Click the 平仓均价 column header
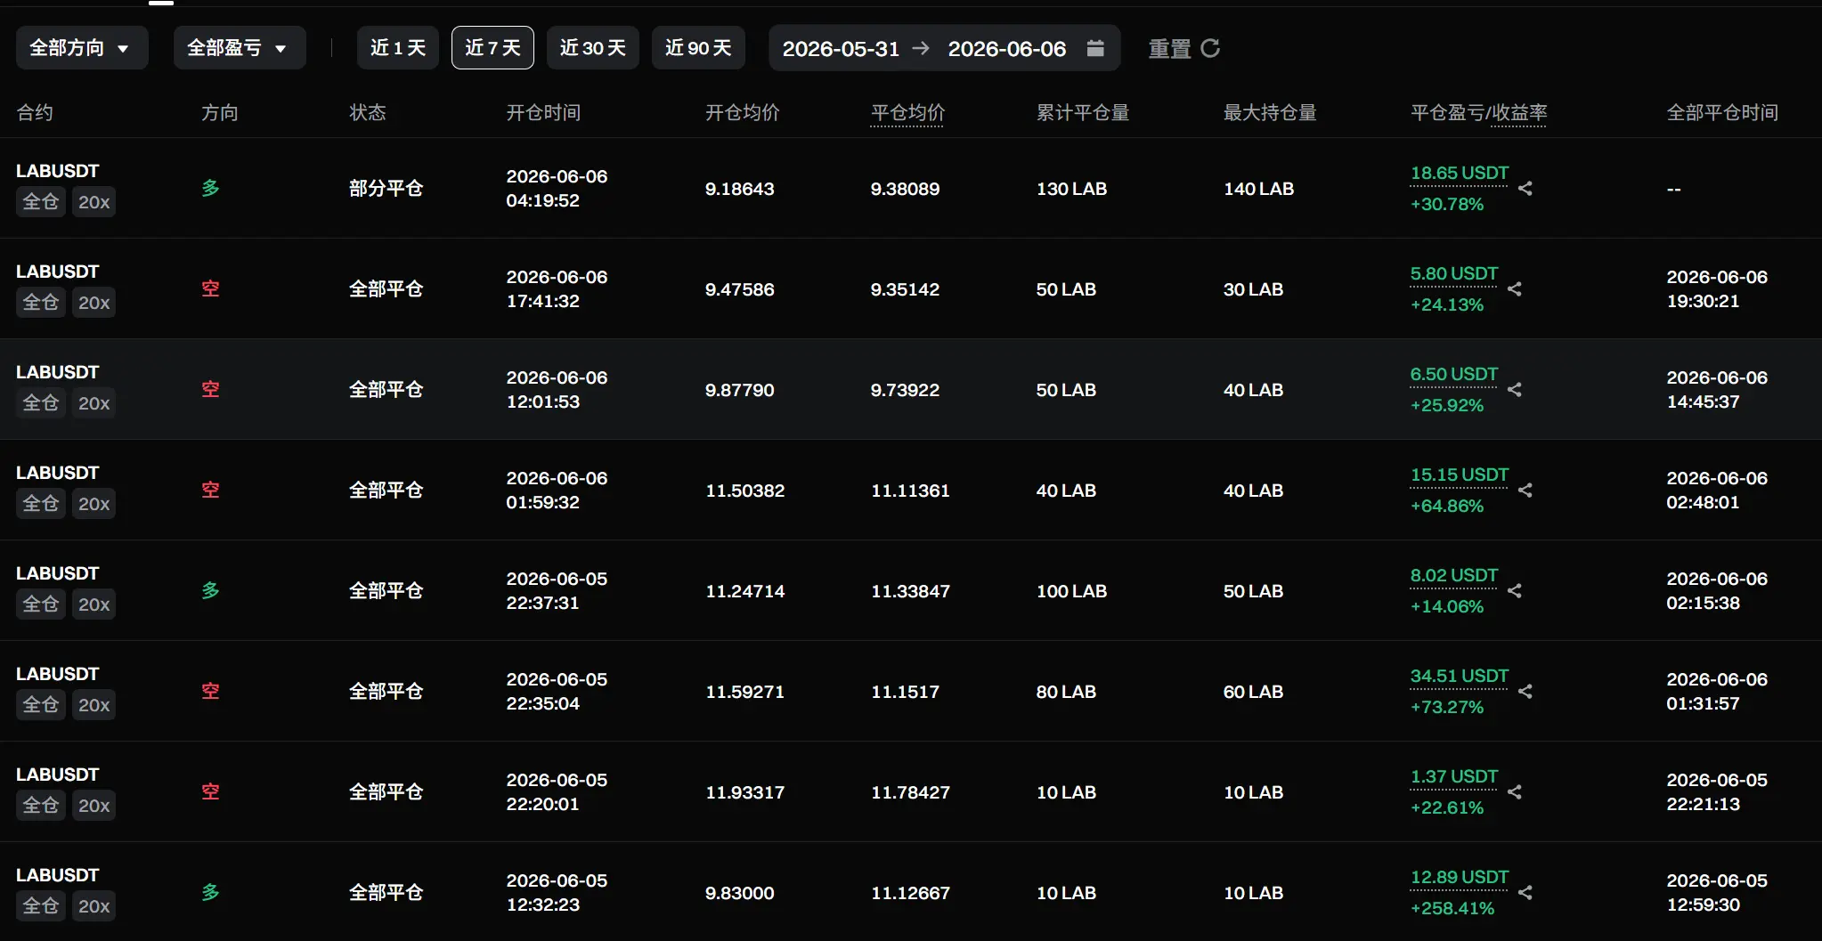This screenshot has width=1822, height=941. (907, 113)
